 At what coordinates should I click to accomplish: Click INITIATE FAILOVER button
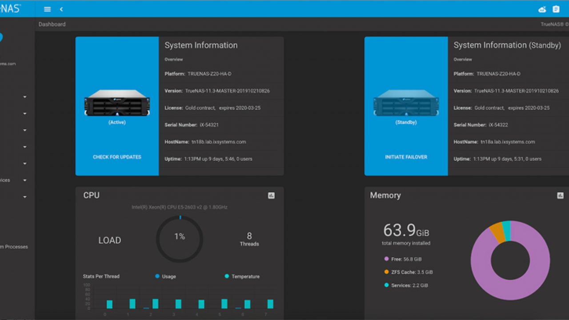coord(406,157)
